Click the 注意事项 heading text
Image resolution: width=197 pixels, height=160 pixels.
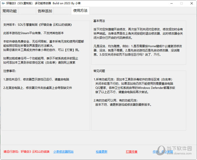(x=10, y=71)
